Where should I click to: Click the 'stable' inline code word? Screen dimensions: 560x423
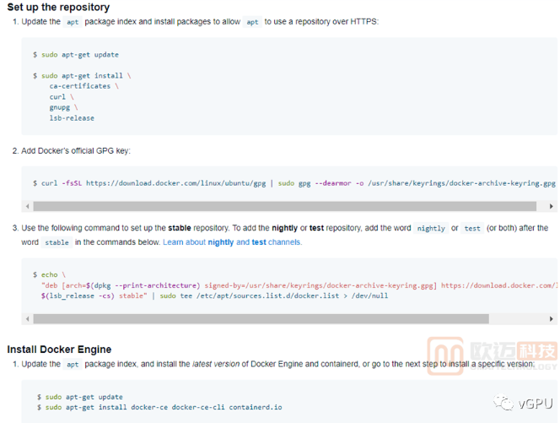click(57, 242)
